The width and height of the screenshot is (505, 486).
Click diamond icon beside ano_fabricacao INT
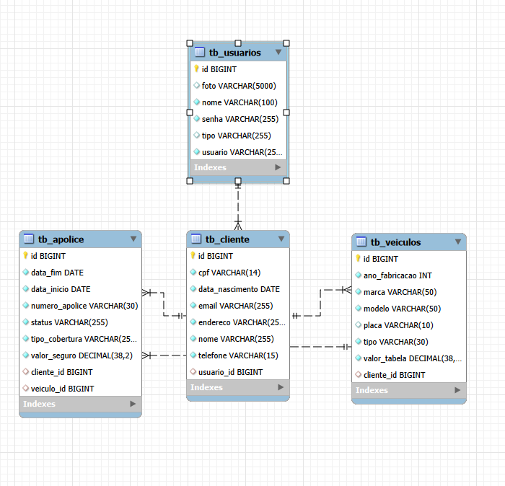[358, 275]
